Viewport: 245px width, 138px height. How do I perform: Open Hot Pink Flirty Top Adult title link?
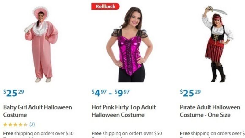pyautogui.click(x=124, y=111)
